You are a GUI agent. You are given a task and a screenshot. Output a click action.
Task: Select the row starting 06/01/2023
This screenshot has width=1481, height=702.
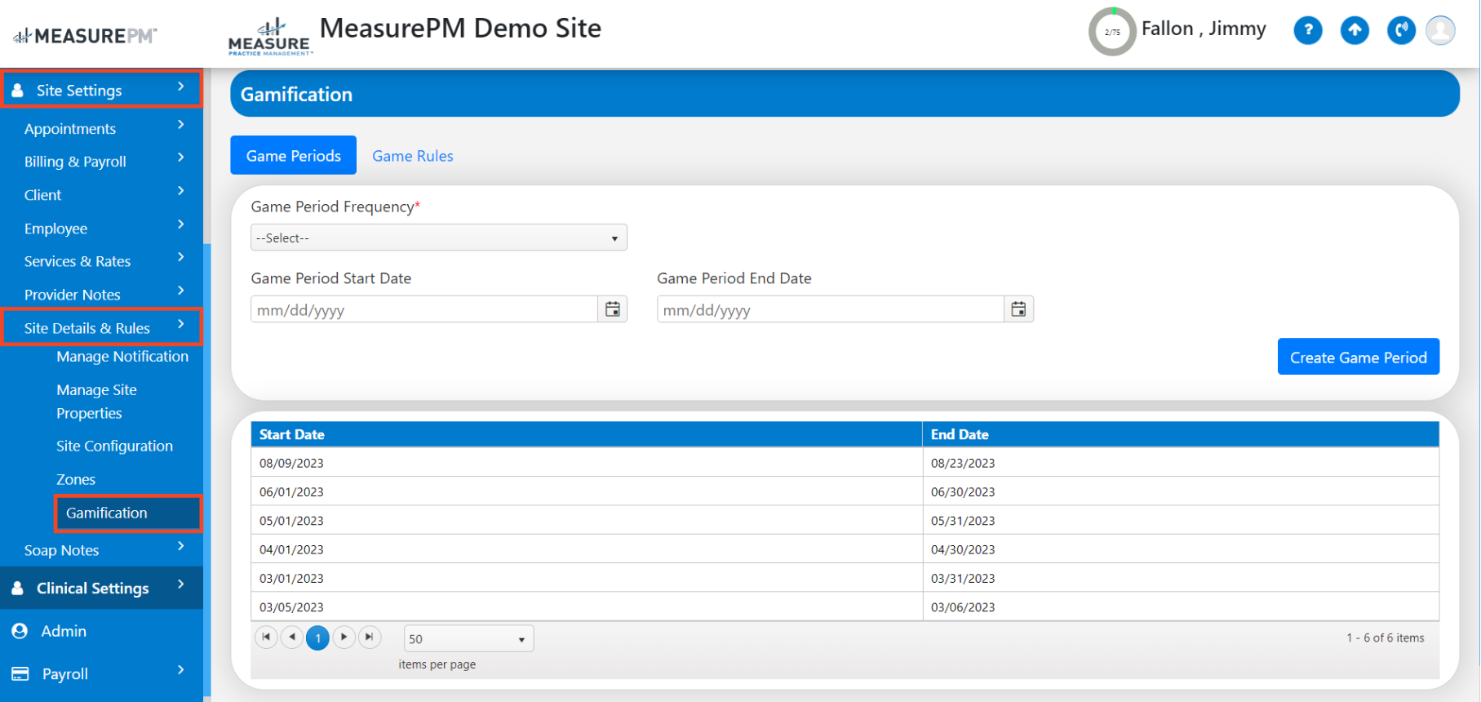[845, 491]
